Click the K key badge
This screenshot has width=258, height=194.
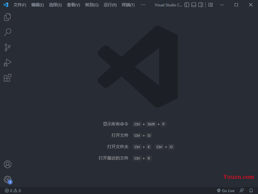(149, 147)
